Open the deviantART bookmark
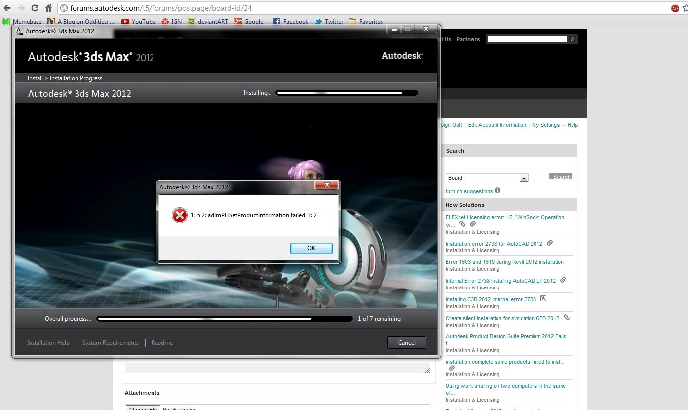 [x=208, y=22]
